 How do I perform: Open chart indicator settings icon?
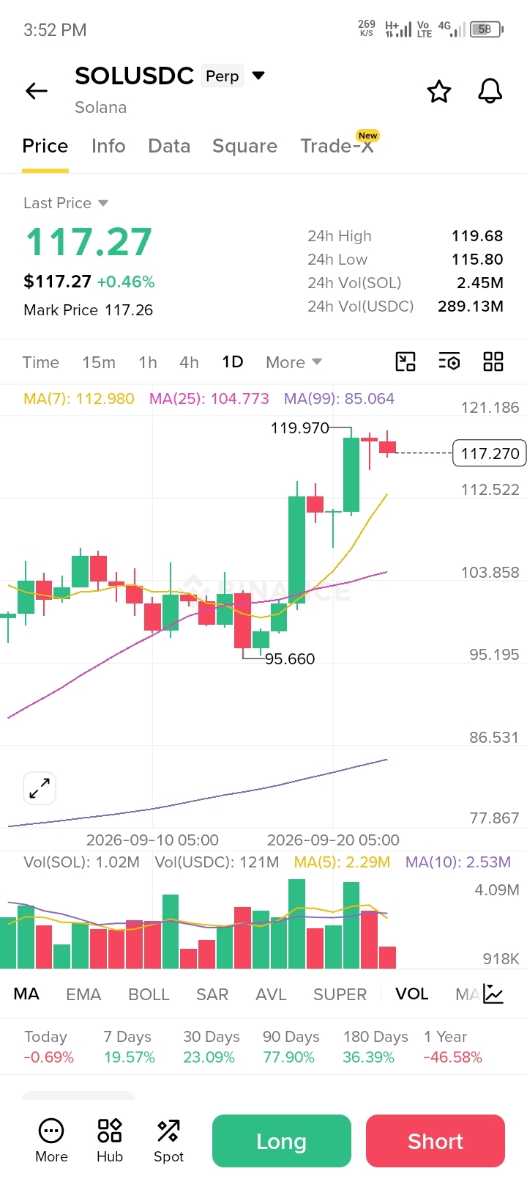click(x=449, y=361)
